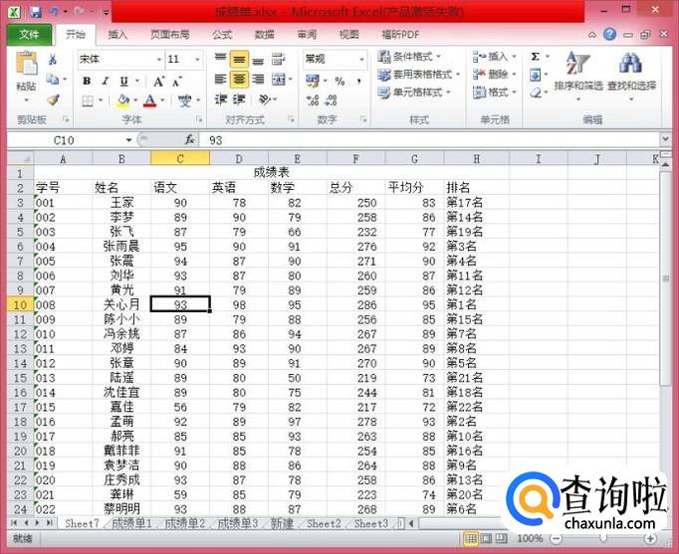Switch to the 页面布局 Page Layout tab
Screen dimensions: 679x554
click(169, 35)
